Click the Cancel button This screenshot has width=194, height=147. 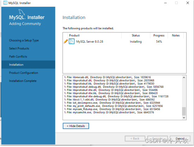click(x=180, y=139)
